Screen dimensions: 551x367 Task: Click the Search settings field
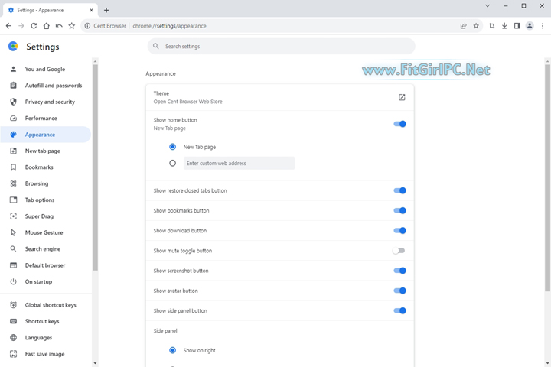(x=283, y=46)
